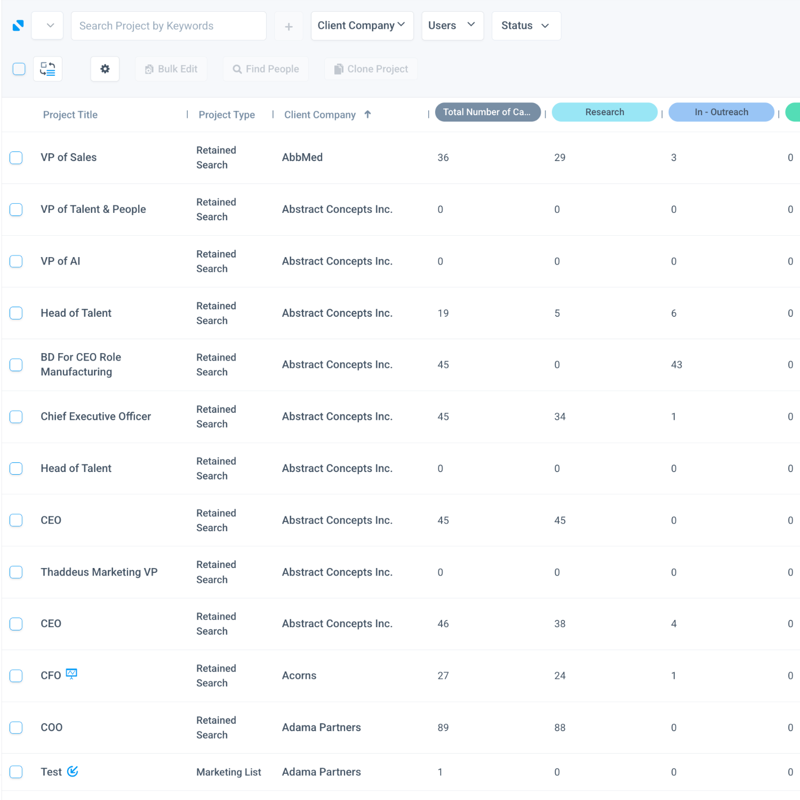Click the app logo icon in top-left corner
The height and width of the screenshot is (800, 800).
pyautogui.click(x=17, y=25)
